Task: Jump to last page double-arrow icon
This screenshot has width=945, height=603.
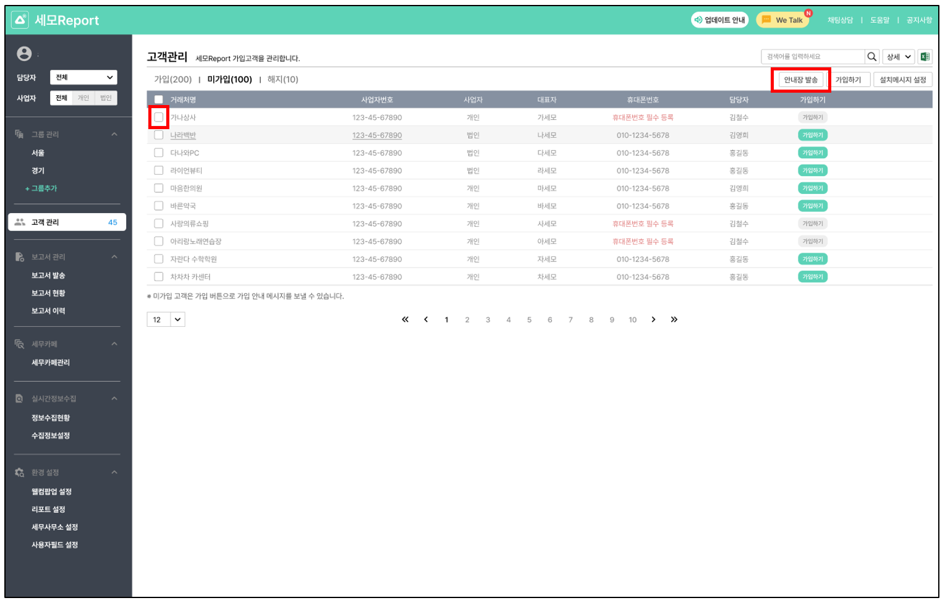Action: (x=674, y=319)
